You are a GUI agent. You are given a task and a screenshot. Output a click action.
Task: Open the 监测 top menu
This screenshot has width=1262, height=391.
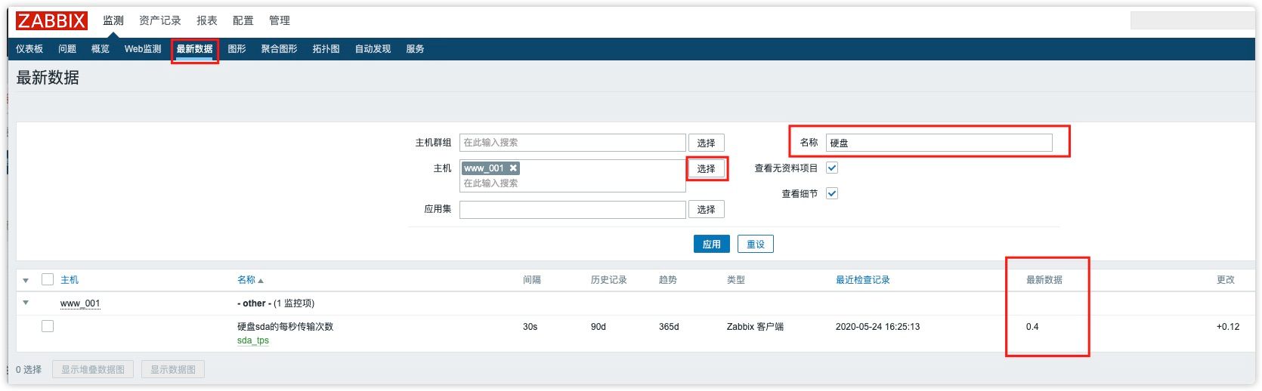(x=113, y=20)
